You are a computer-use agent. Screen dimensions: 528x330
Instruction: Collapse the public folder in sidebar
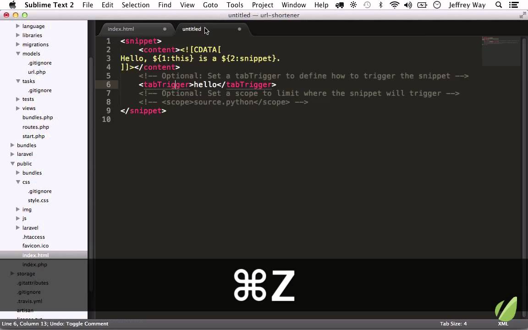[x=12, y=164]
